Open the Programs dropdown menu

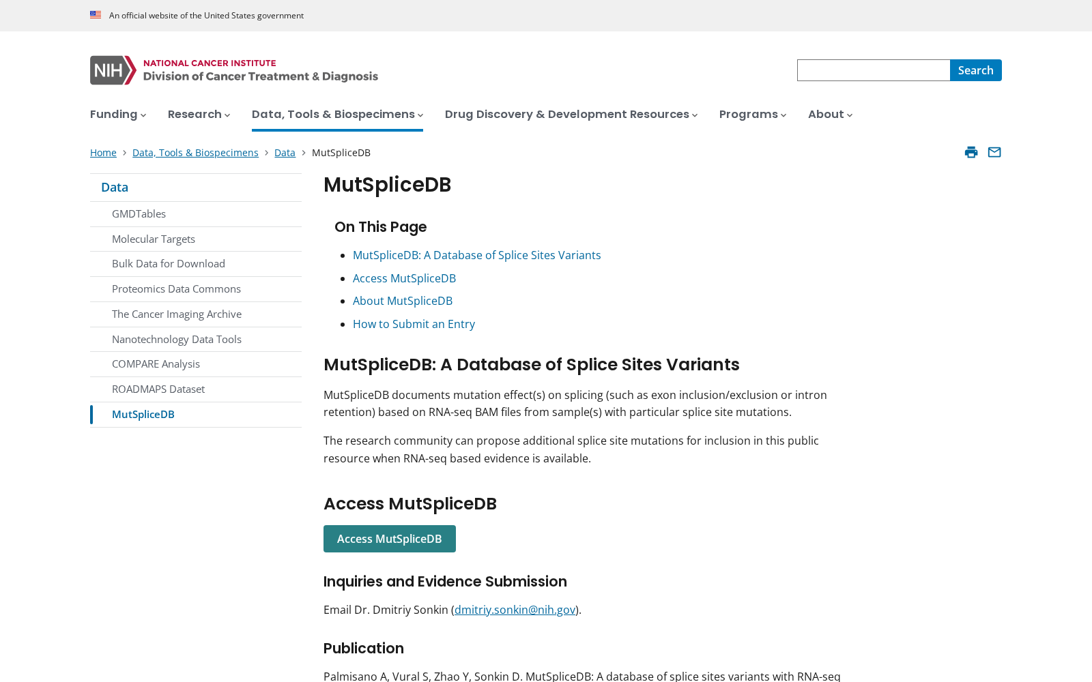tap(753, 115)
